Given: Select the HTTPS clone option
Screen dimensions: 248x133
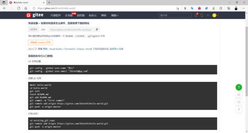Looking at the screenshot, I should [x=33, y=29].
